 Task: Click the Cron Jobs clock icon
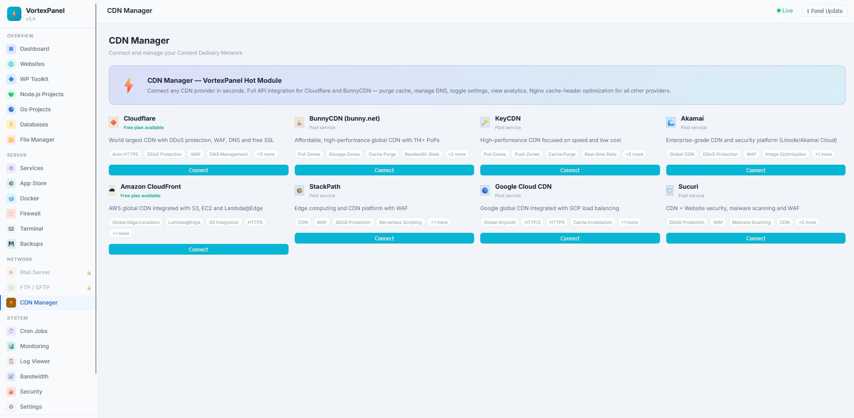(x=12, y=331)
